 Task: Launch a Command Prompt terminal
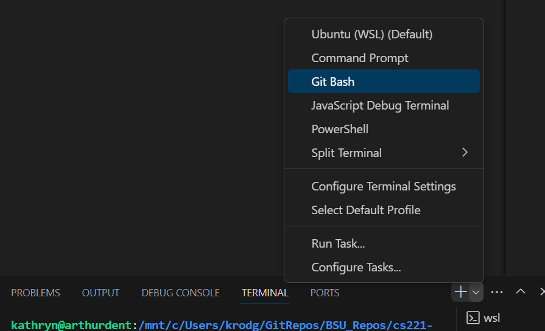[360, 58]
